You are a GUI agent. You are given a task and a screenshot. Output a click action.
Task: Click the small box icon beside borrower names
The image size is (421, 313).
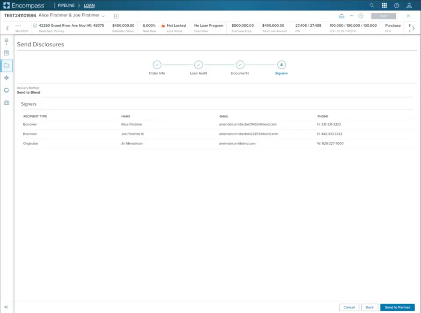coord(116,16)
